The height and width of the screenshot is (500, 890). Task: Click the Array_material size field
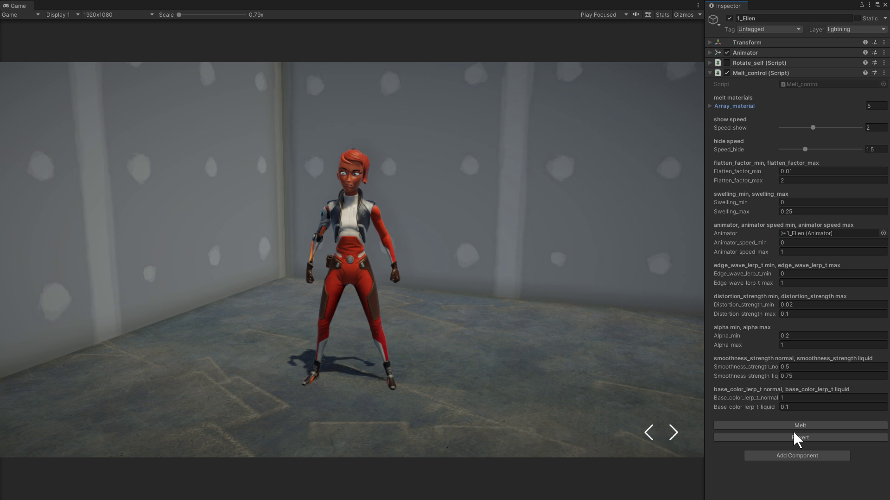pos(877,106)
